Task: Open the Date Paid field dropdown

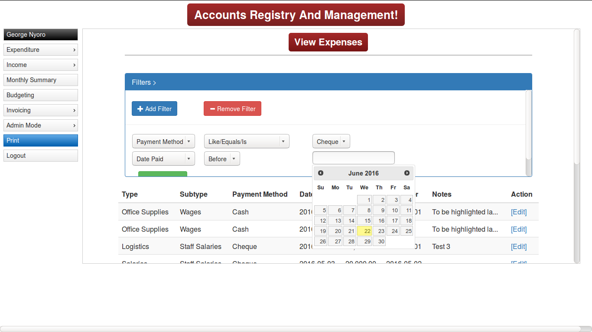Action: (x=163, y=159)
